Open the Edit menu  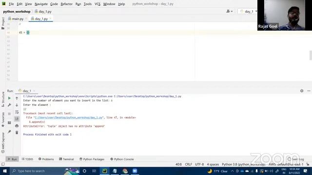click(19, 4)
